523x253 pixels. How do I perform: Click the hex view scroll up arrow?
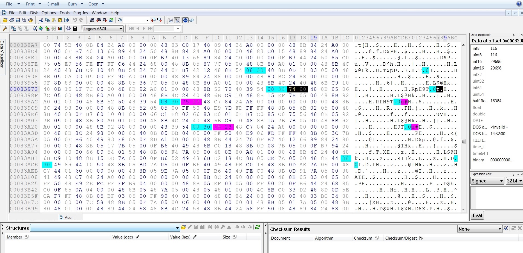(x=463, y=45)
